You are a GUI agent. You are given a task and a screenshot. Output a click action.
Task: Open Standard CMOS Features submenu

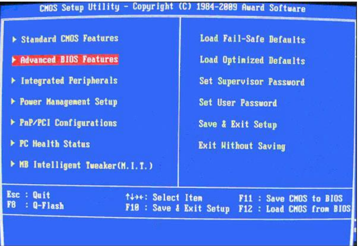(x=69, y=39)
